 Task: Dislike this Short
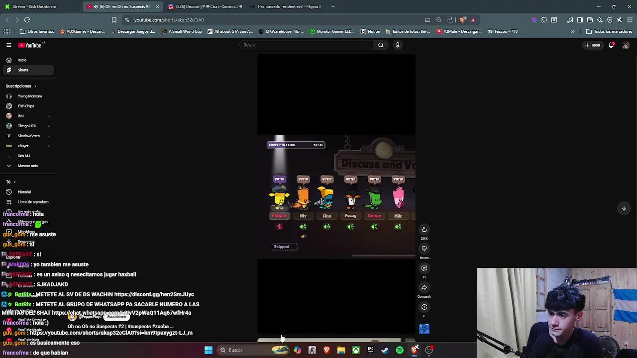tap(424, 249)
